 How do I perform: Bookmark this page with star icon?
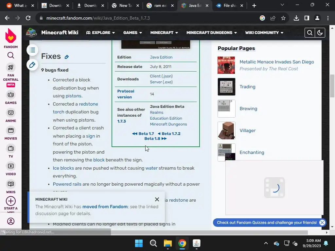[x=283, y=18]
